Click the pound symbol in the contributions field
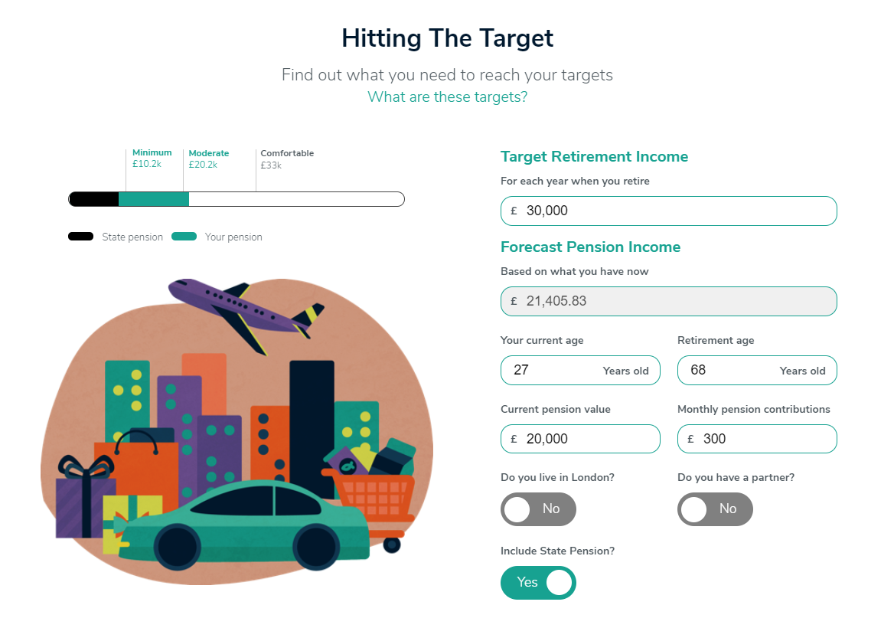894x628 pixels. pos(690,439)
